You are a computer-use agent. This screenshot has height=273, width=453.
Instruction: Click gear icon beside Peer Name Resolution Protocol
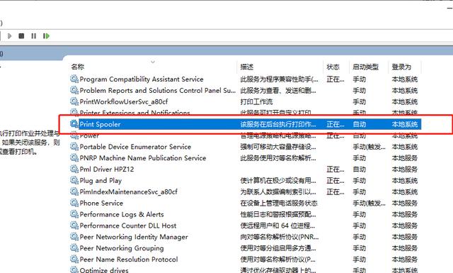point(74,259)
